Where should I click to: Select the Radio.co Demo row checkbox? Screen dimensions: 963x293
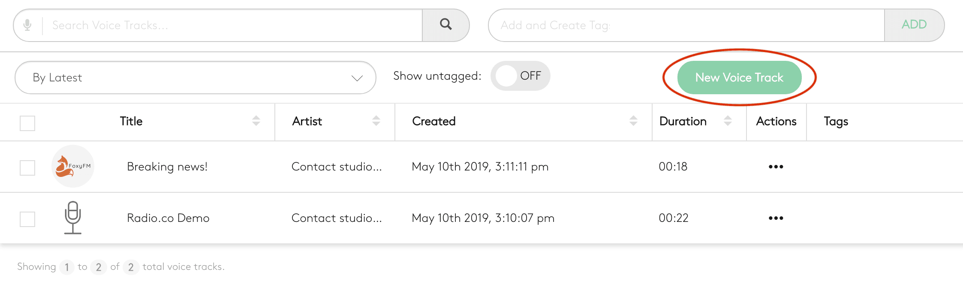[27, 219]
